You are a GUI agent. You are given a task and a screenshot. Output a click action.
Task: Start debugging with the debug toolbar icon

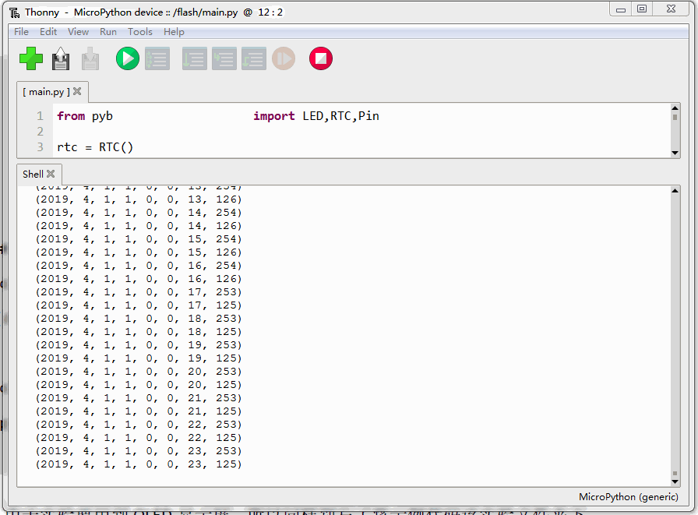(157, 58)
